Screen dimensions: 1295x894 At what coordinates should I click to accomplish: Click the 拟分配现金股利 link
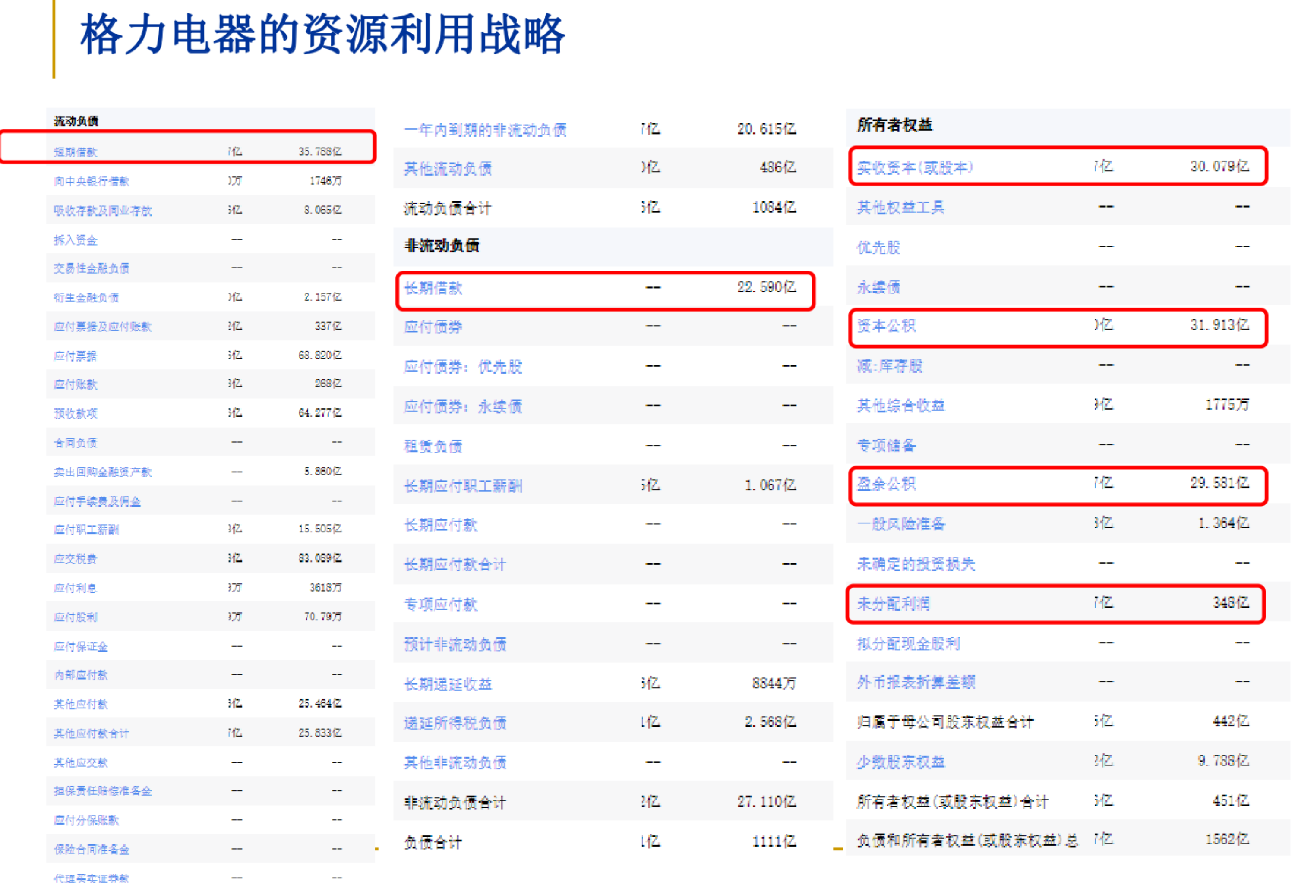coord(909,644)
